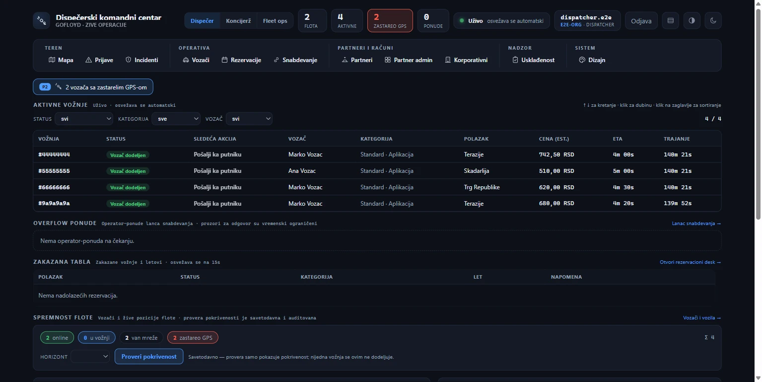The width and height of the screenshot is (762, 382).
Task: Sort by ETA column header
Action: coord(618,139)
